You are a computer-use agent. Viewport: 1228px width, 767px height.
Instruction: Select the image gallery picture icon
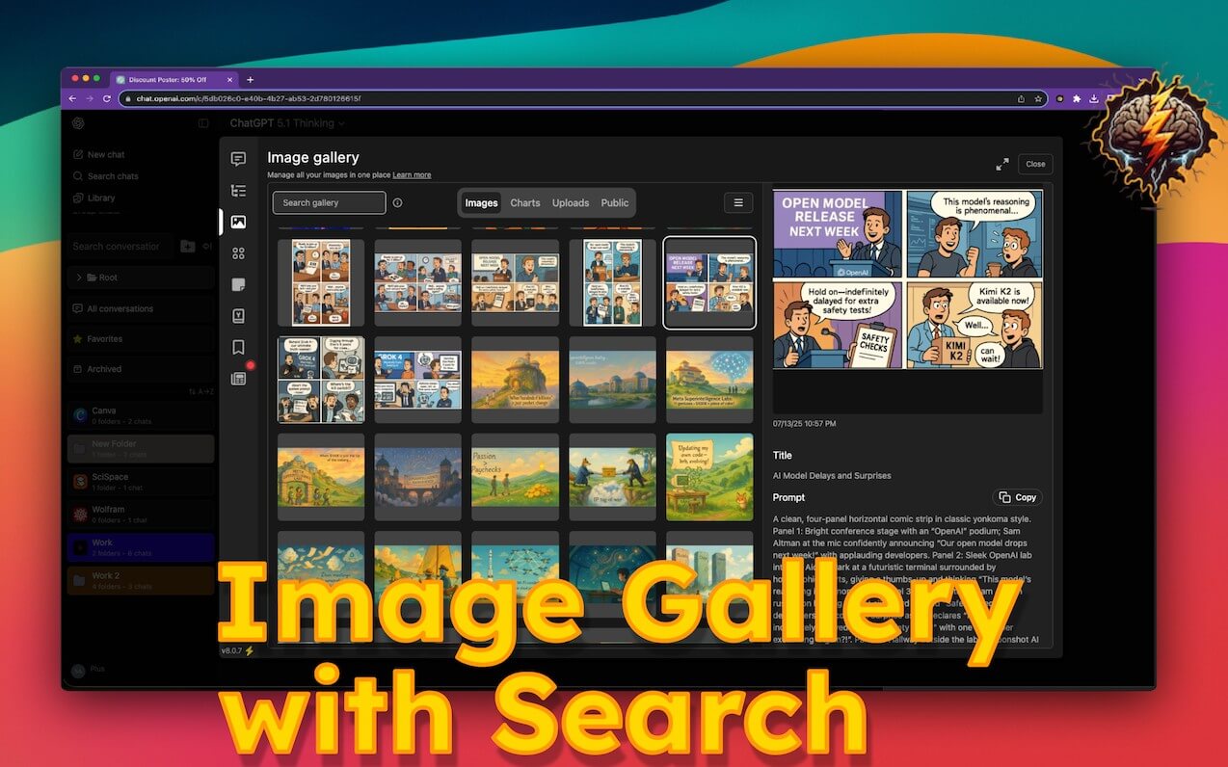pyautogui.click(x=238, y=222)
